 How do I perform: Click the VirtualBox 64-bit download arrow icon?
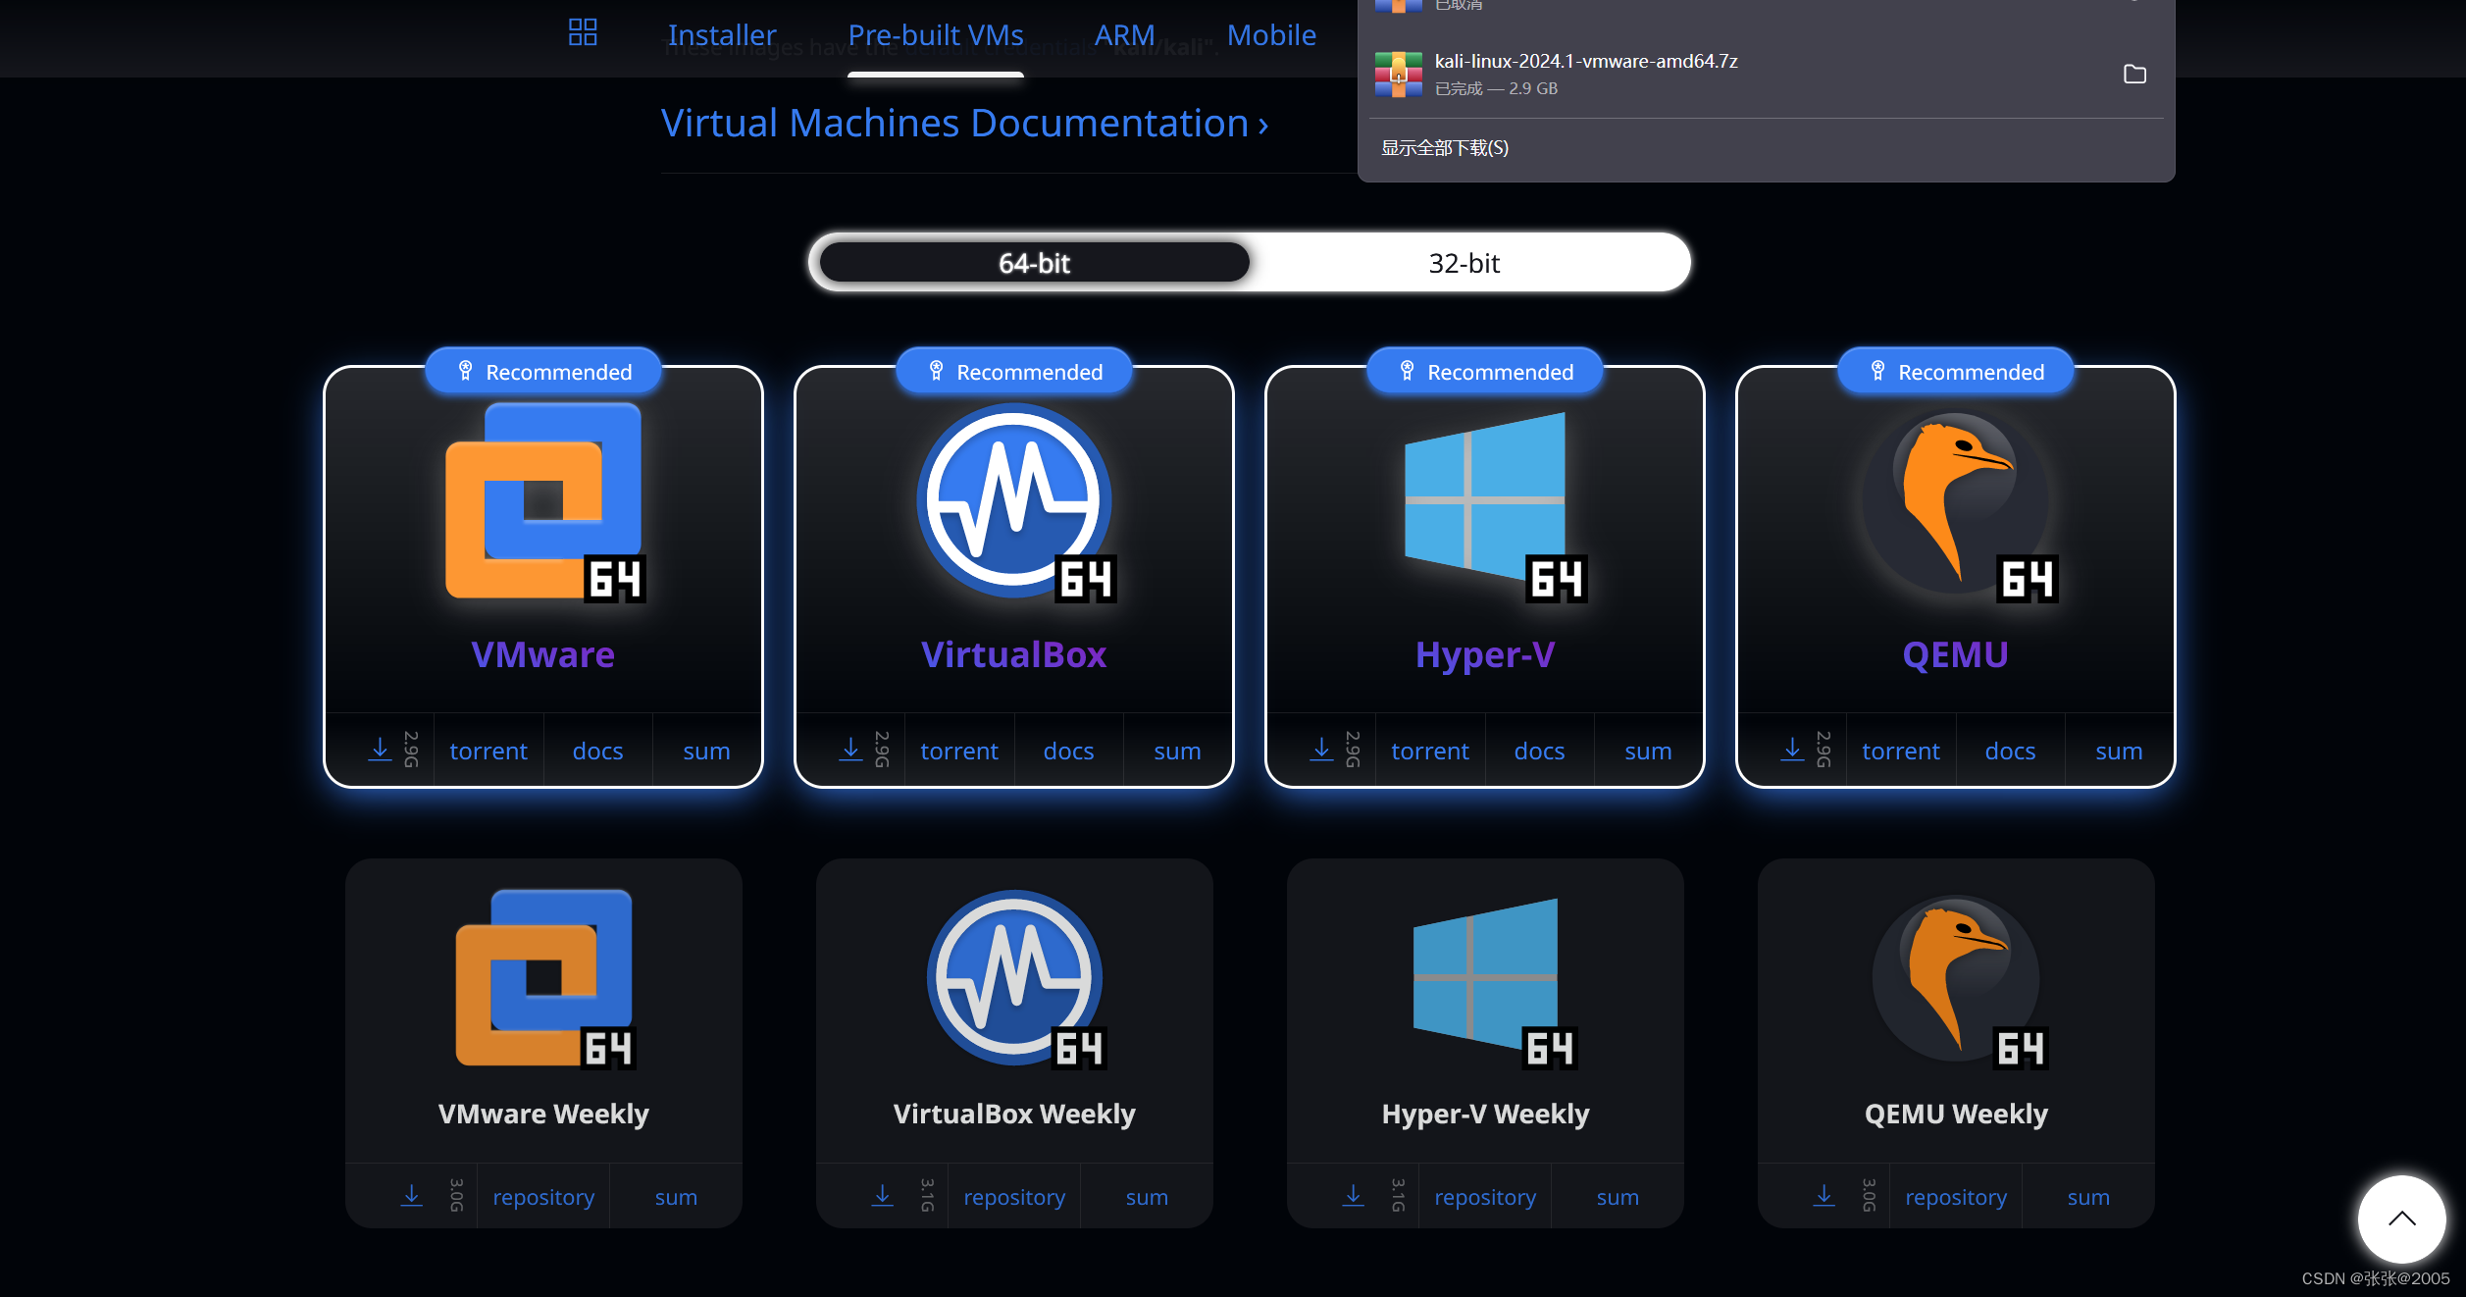[850, 750]
